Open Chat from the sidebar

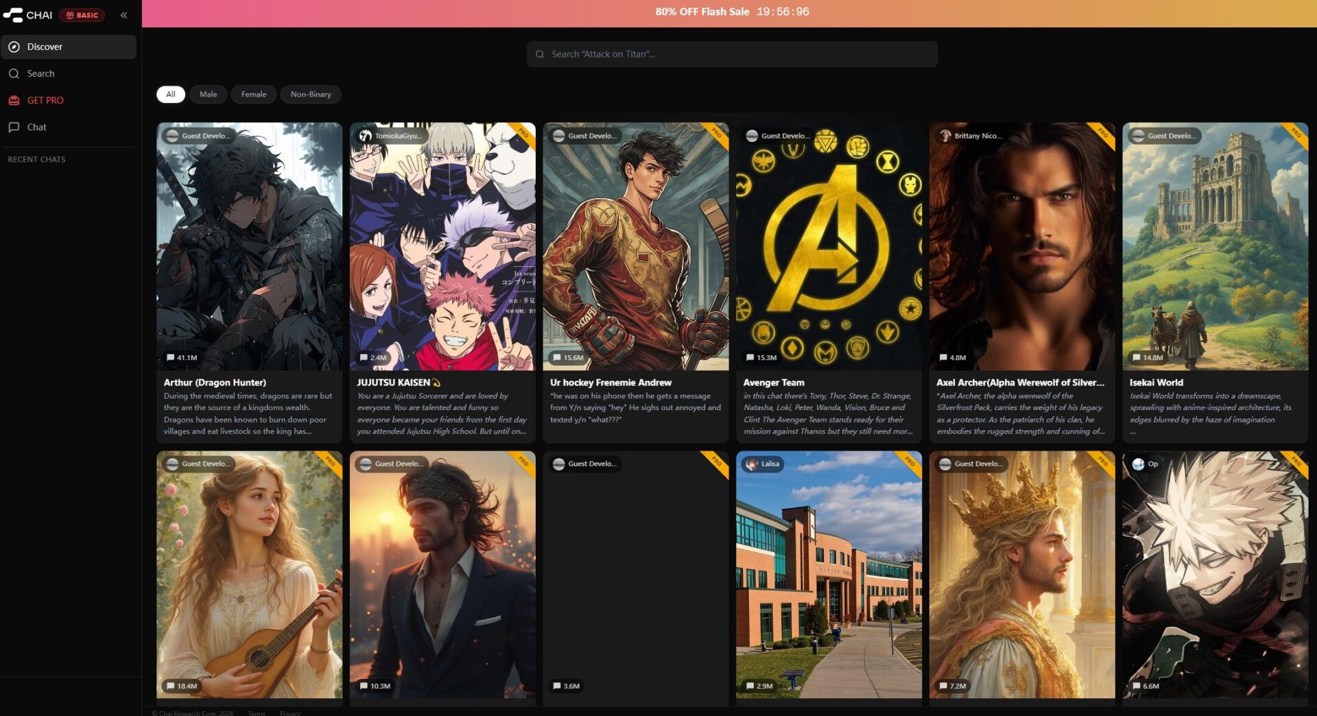pos(69,127)
